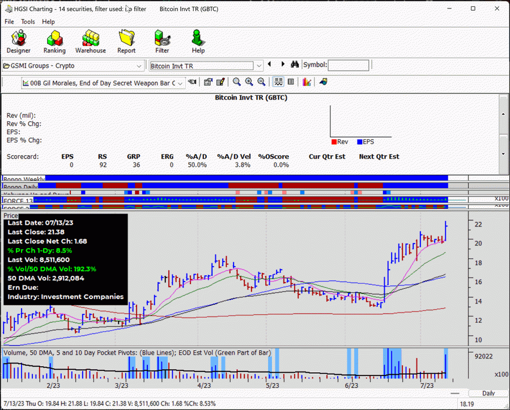Click the RS scorecard value 92
510x410 pixels.
pos(103,165)
